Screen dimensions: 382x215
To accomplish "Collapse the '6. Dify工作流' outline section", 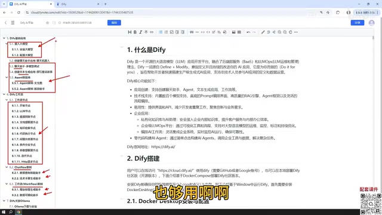I will point(4,94).
